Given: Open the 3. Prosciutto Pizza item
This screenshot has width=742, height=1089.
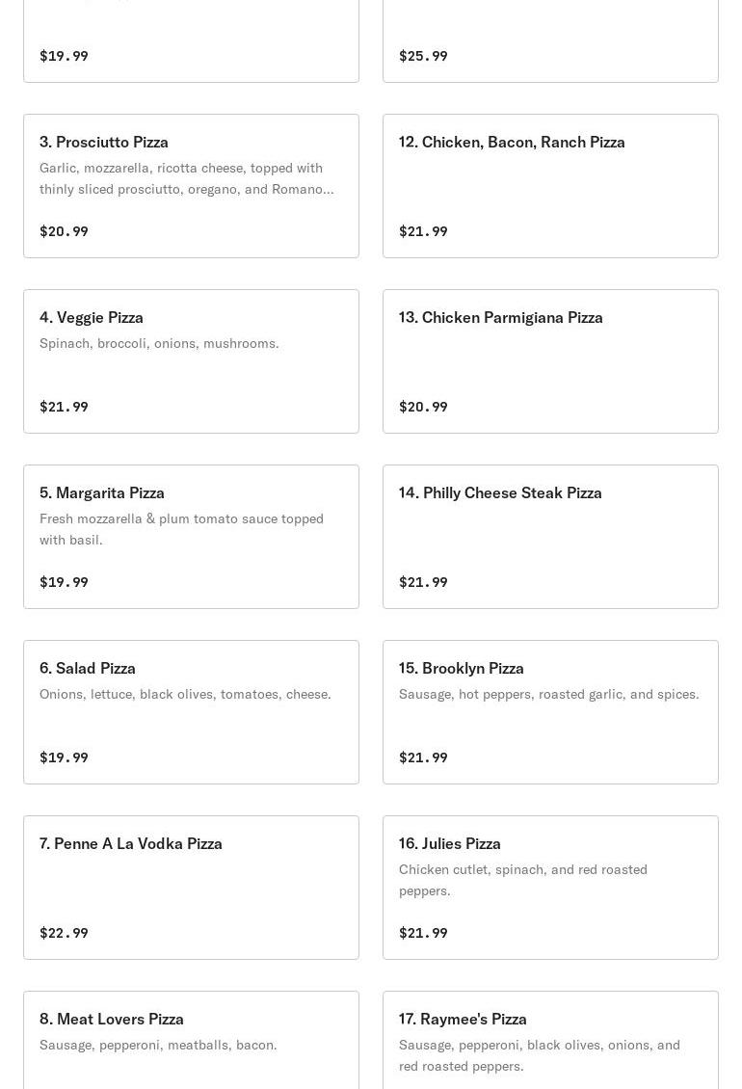Looking at the screenshot, I should [191, 186].
